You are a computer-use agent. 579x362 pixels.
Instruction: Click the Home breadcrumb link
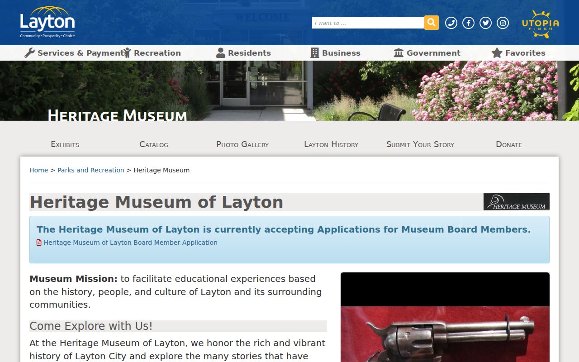coord(39,170)
